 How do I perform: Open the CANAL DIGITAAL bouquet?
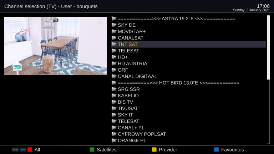click(x=189, y=76)
